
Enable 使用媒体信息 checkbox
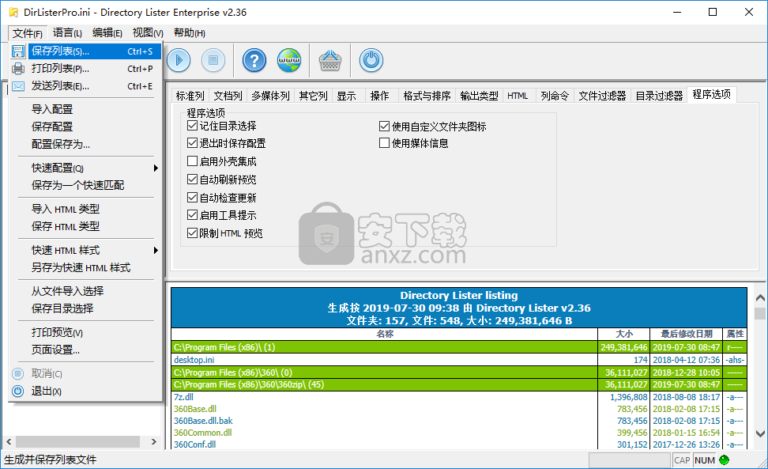[385, 143]
